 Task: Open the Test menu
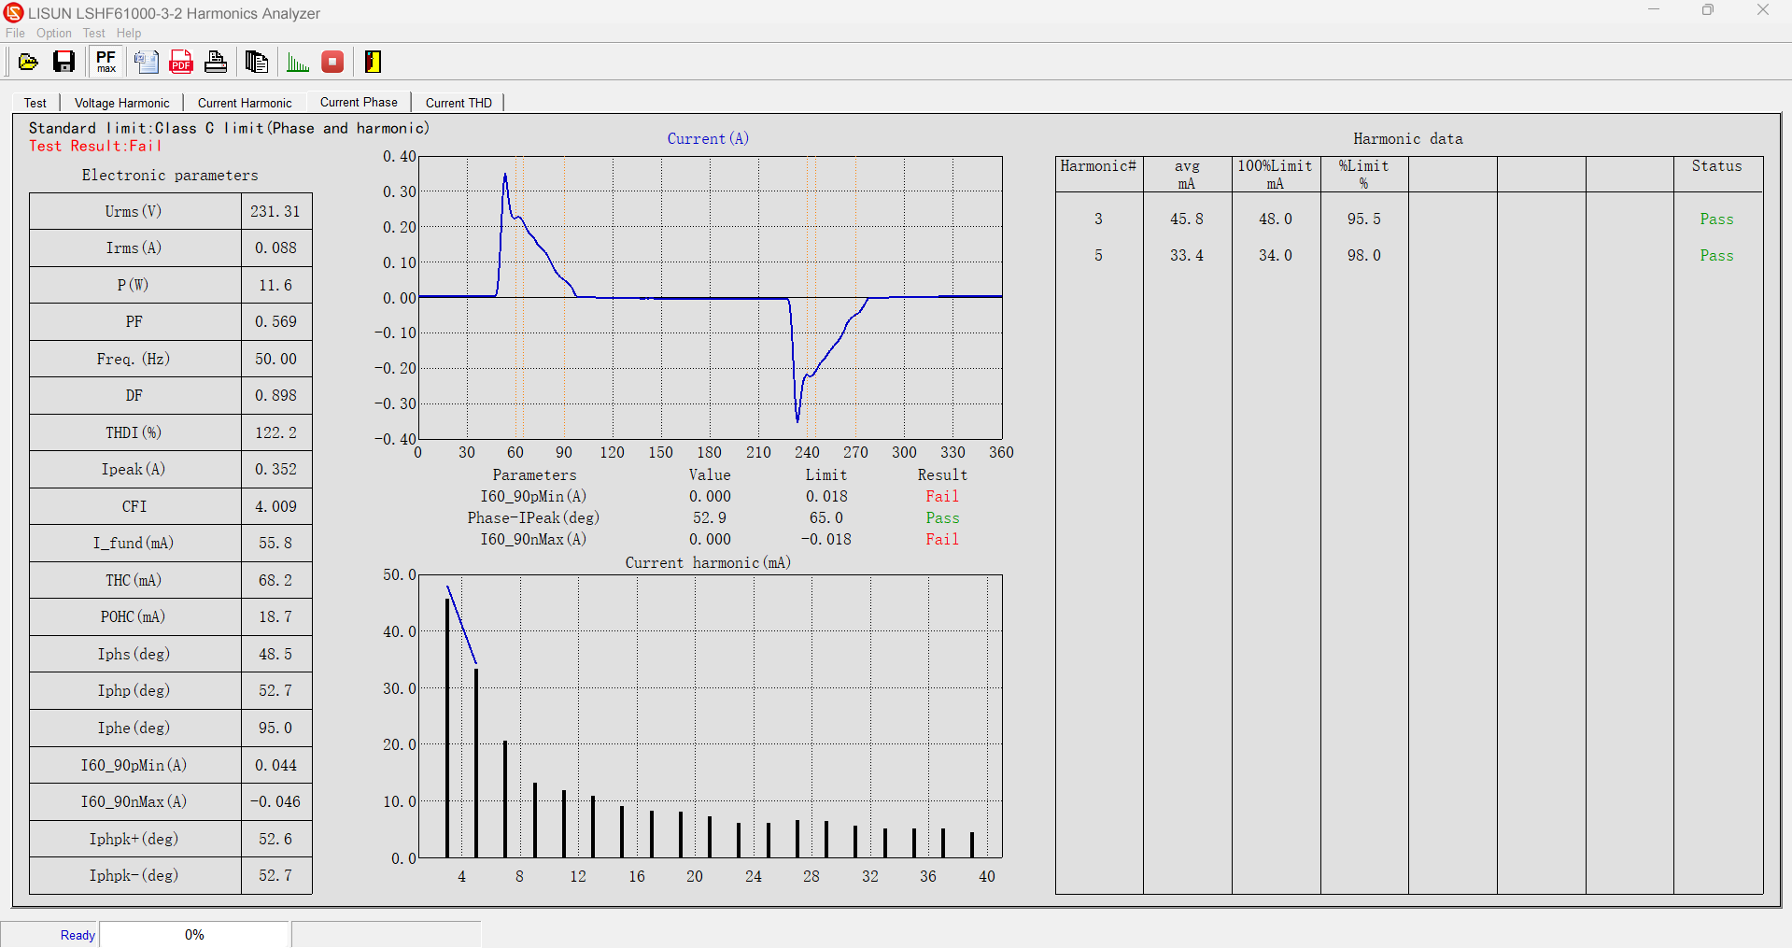pyautogui.click(x=92, y=33)
